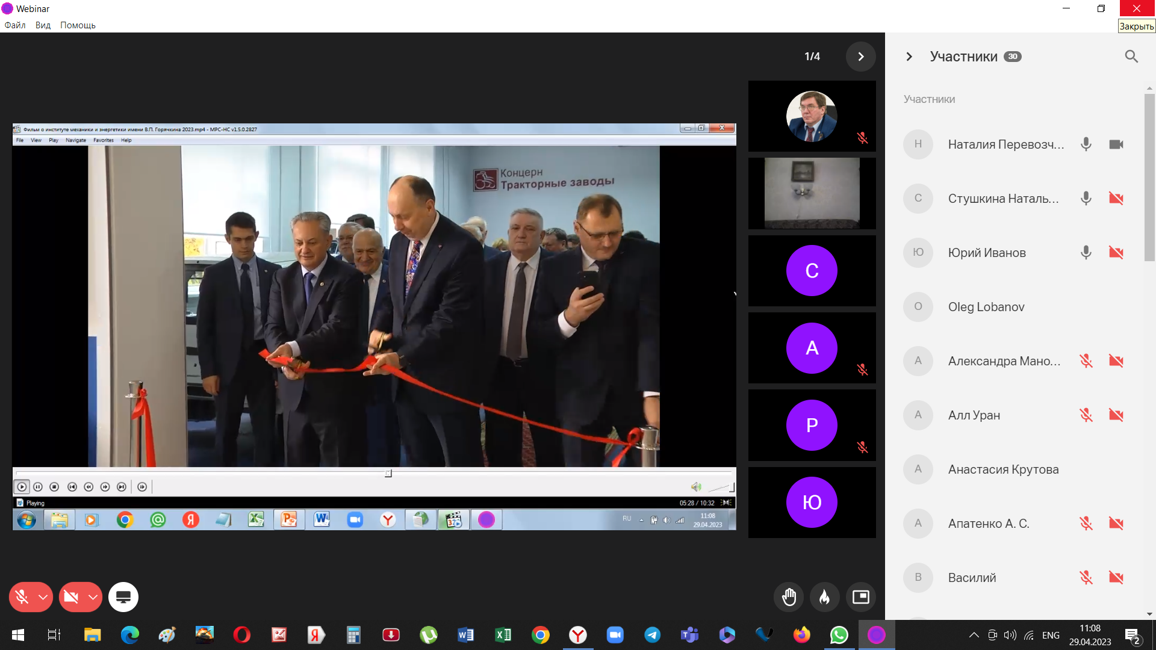Open WhatsApp from the taskbar

point(839,635)
